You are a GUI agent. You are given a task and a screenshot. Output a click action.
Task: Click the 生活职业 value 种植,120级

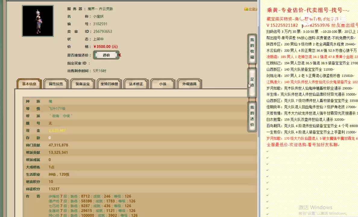59,174
